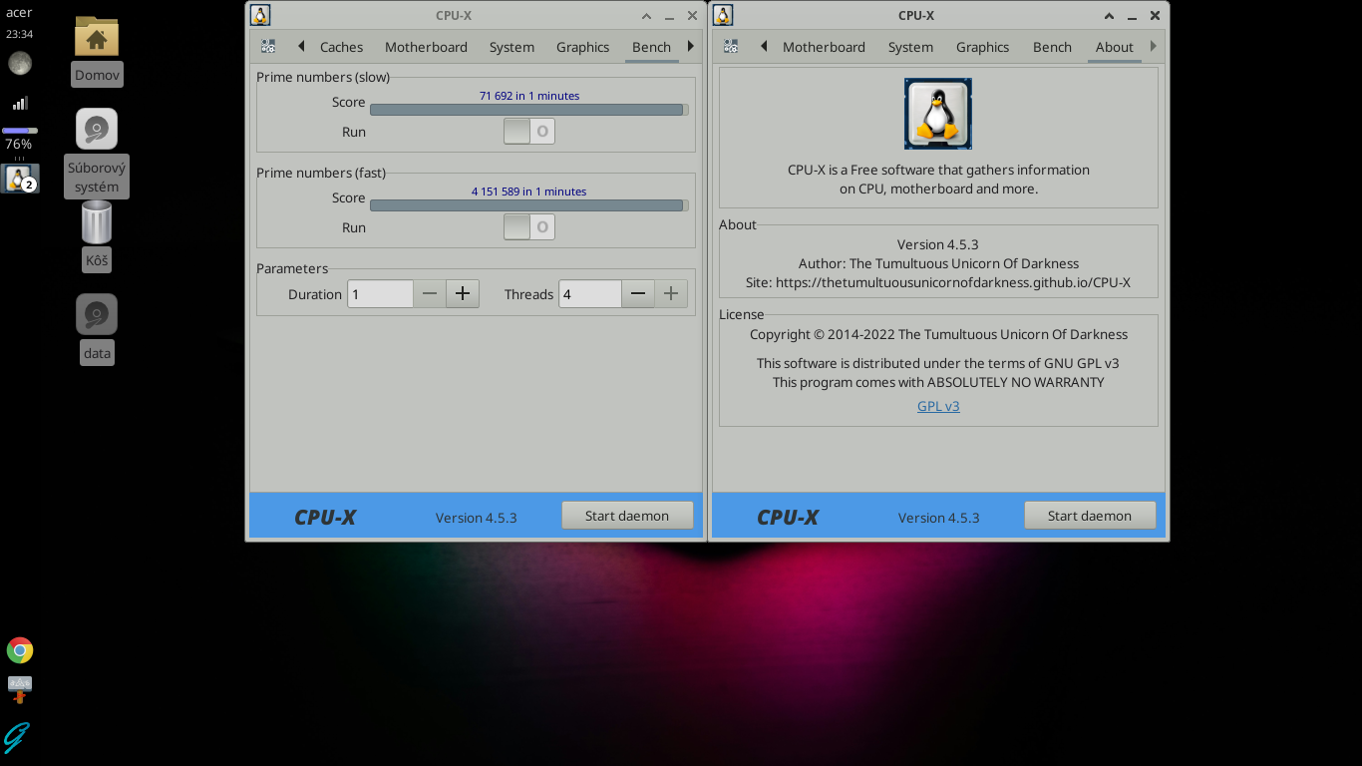Click the moon phase icon in the panel
The width and height of the screenshot is (1362, 766).
tap(20, 64)
